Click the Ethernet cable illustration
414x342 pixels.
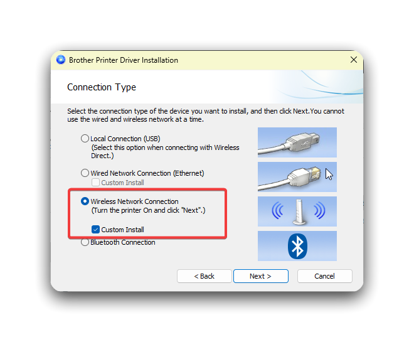pyautogui.click(x=297, y=177)
